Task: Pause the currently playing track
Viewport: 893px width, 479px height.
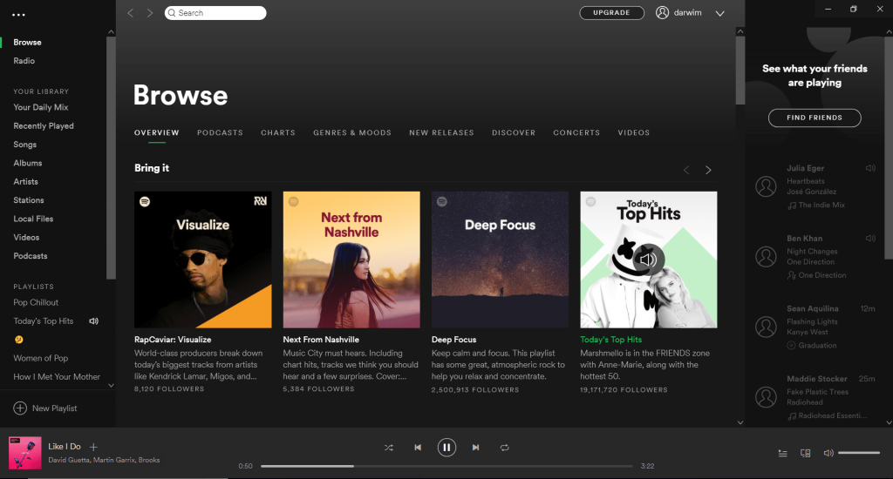Action: (x=446, y=448)
